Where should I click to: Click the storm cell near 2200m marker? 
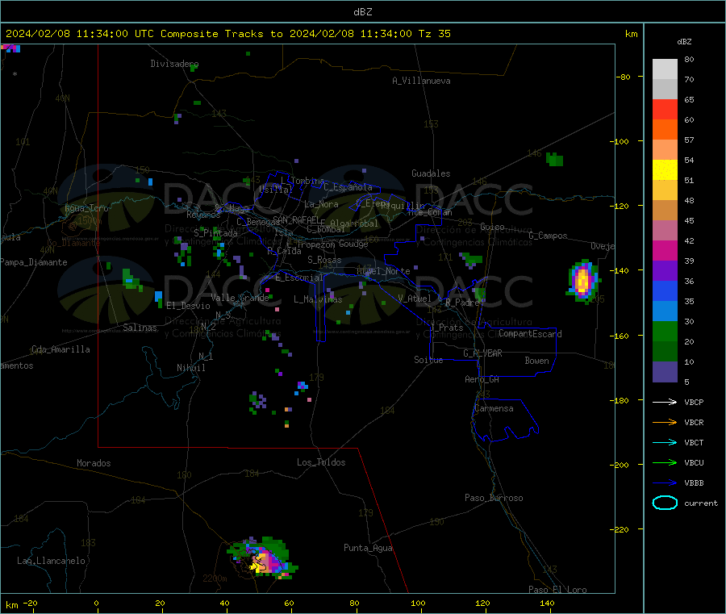[x=263, y=558]
